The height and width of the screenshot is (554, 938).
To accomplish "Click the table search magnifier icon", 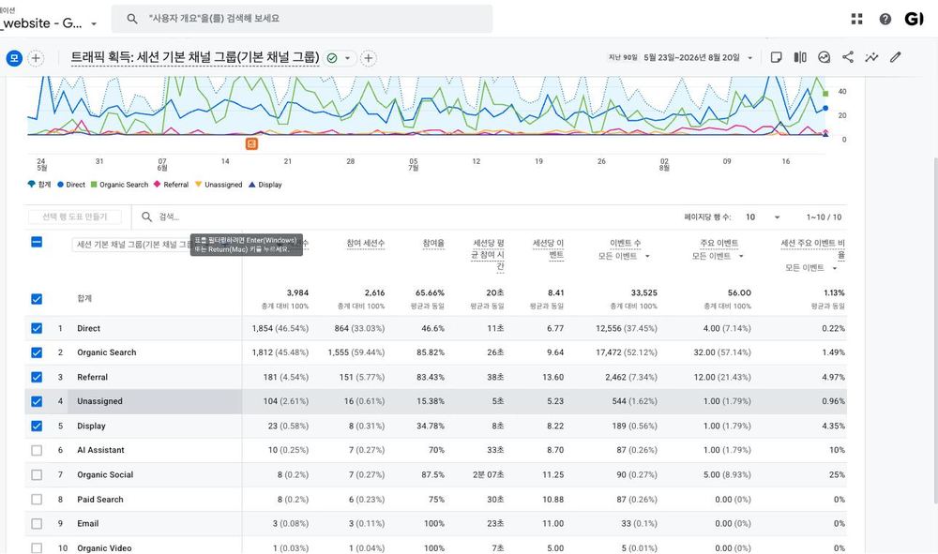I will coord(146,217).
